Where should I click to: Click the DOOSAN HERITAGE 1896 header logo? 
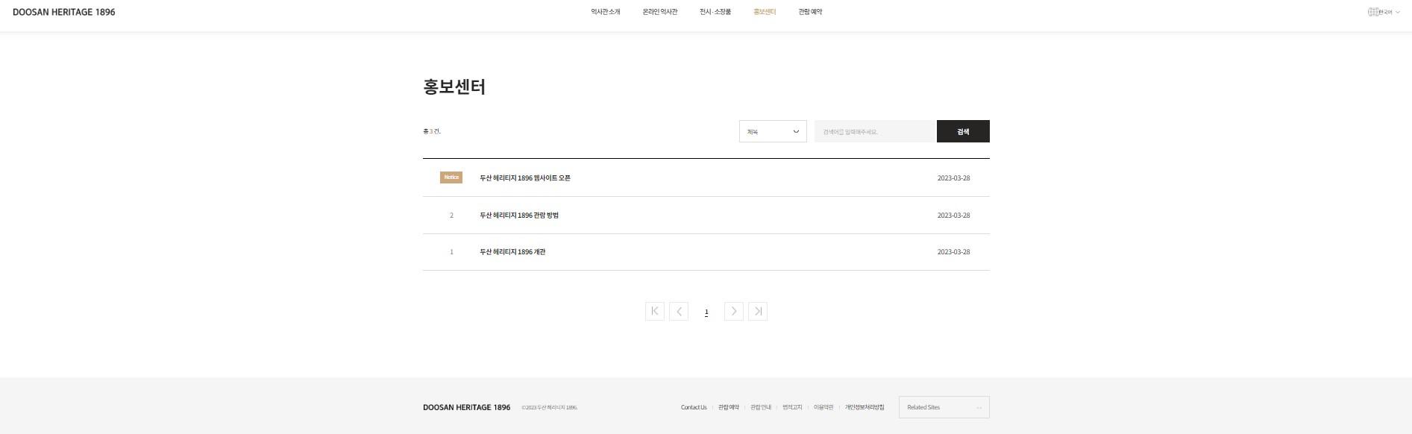[64, 12]
